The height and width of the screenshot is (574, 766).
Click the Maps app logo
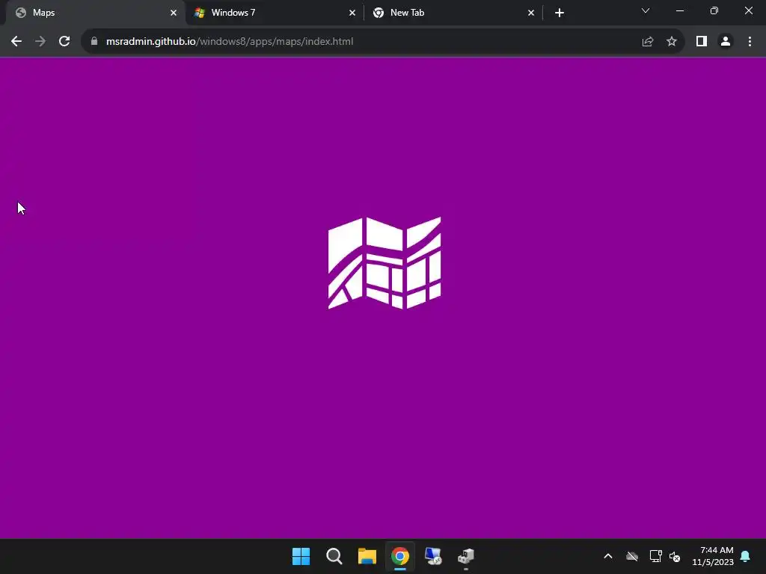384,263
